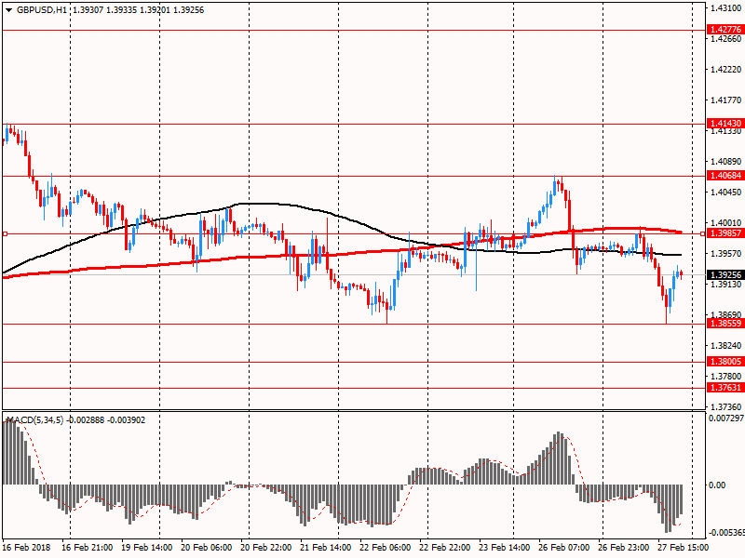
Task: Click the MACD zero level label 0.00
Action: pyautogui.click(x=717, y=485)
